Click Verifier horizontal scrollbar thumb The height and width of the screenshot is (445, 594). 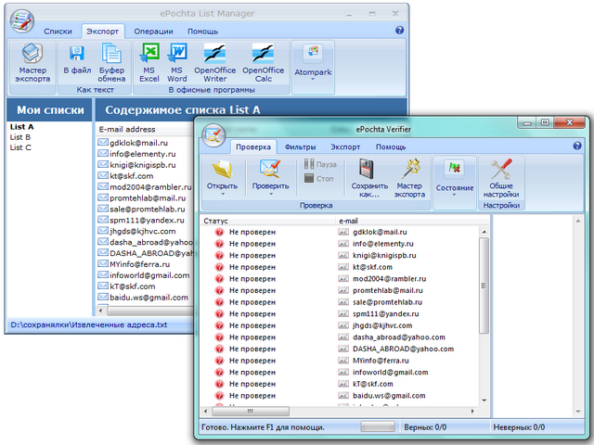(251, 411)
